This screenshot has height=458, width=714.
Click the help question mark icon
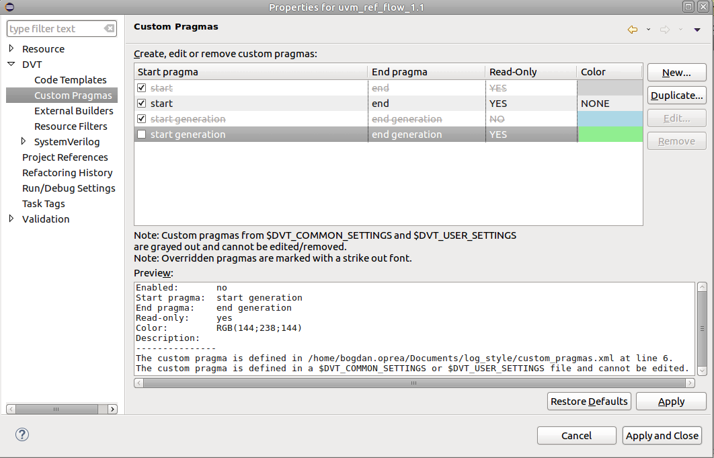(x=22, y=435)
